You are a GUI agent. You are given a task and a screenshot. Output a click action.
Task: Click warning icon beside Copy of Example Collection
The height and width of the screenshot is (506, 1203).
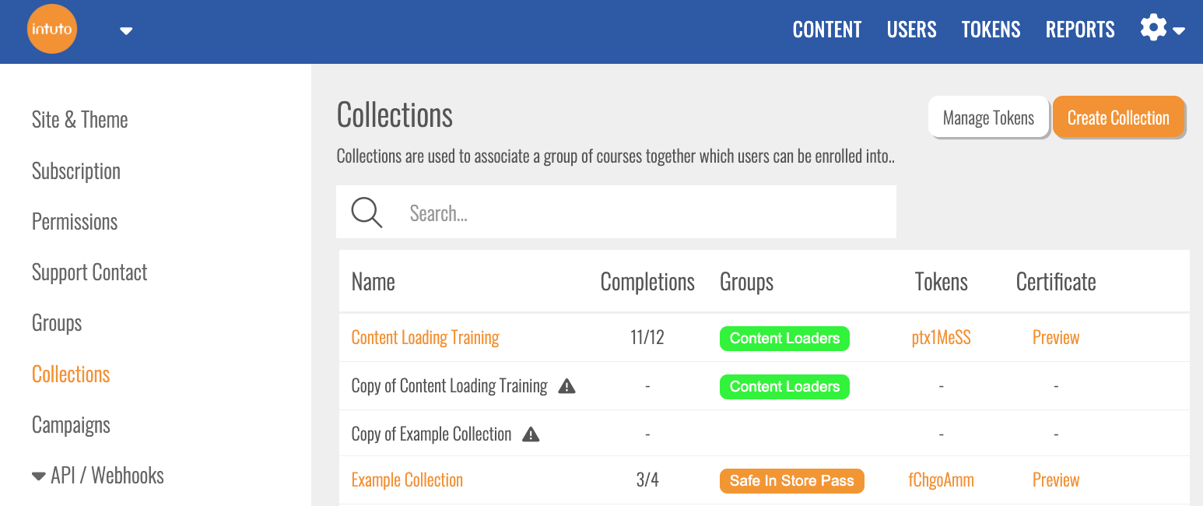[531, 434]
